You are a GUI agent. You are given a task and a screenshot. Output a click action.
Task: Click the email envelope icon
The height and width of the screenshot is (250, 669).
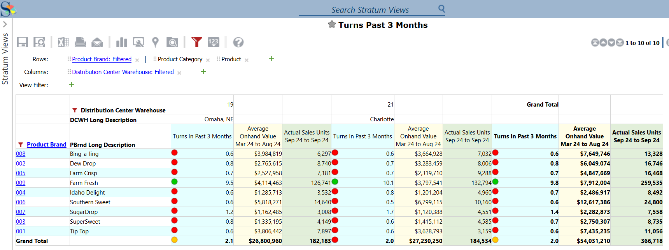(x=97, y=42)
